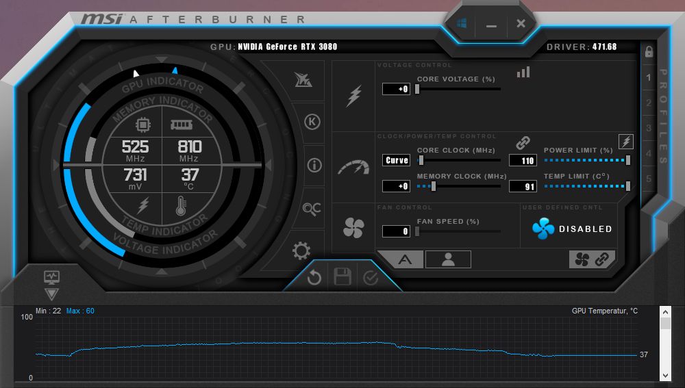Click the fan speed slider handle

tap(417, 231)
